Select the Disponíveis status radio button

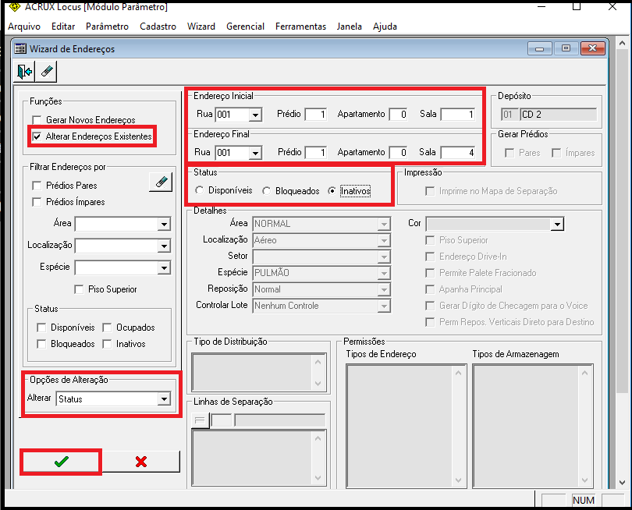coord(199,190)
